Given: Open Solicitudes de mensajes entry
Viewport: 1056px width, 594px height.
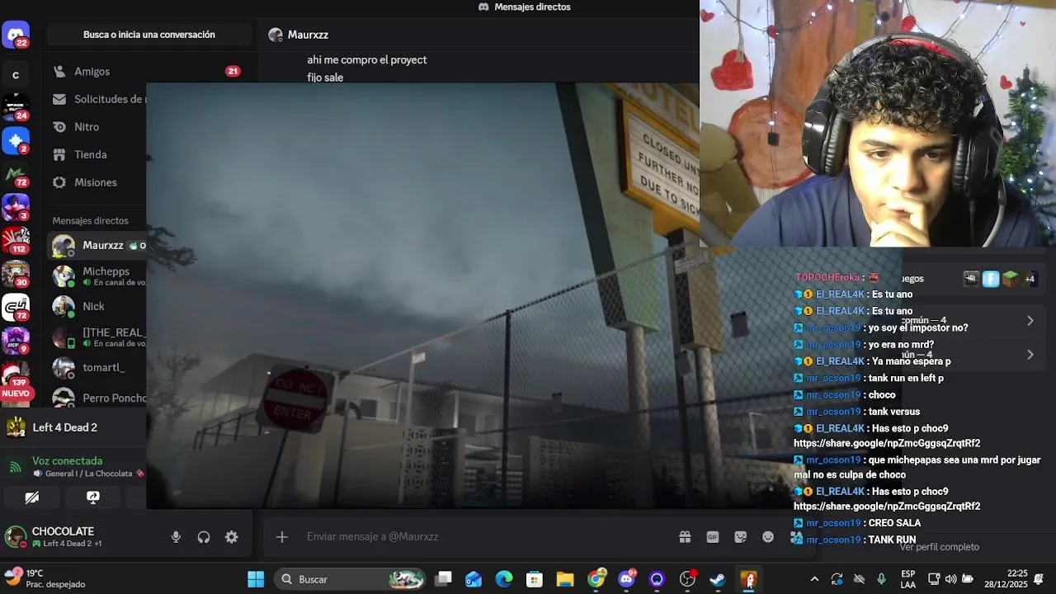Looking at the screenshot, I should tap(97, 99).
